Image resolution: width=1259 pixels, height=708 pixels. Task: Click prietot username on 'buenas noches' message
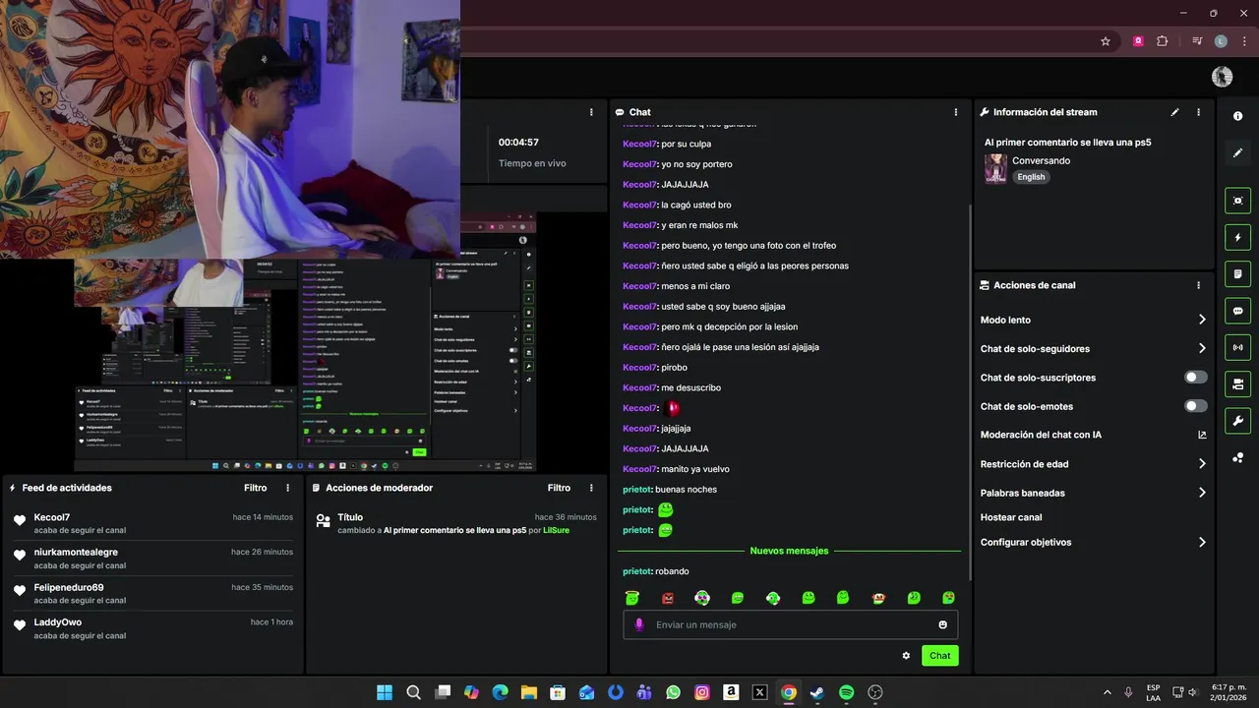click(636, 490)
